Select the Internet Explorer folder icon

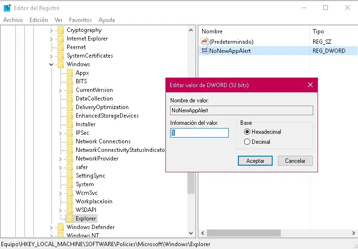coord(61,39)
